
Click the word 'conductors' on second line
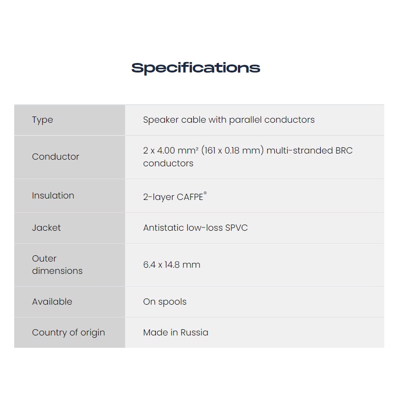tap(168, 163)
